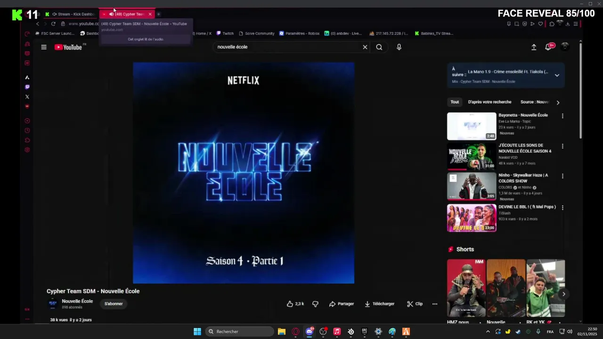This screenshot has width=603, height=339.
Task: Select D'après votre recherche filter chip
Action: coord(489,102)
